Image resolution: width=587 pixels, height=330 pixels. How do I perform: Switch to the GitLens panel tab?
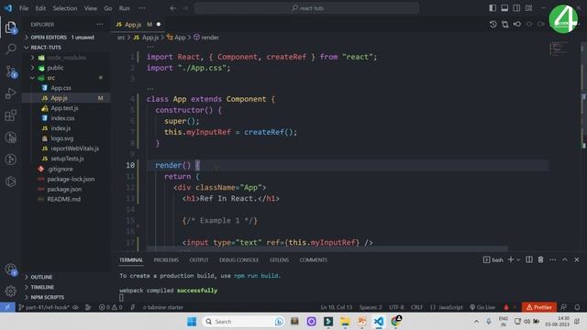point(279,260)
